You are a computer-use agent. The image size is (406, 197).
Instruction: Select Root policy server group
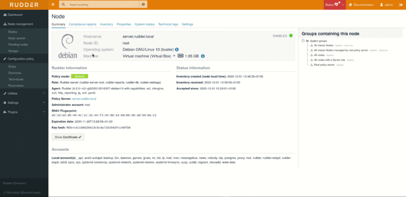pos(324,65)
